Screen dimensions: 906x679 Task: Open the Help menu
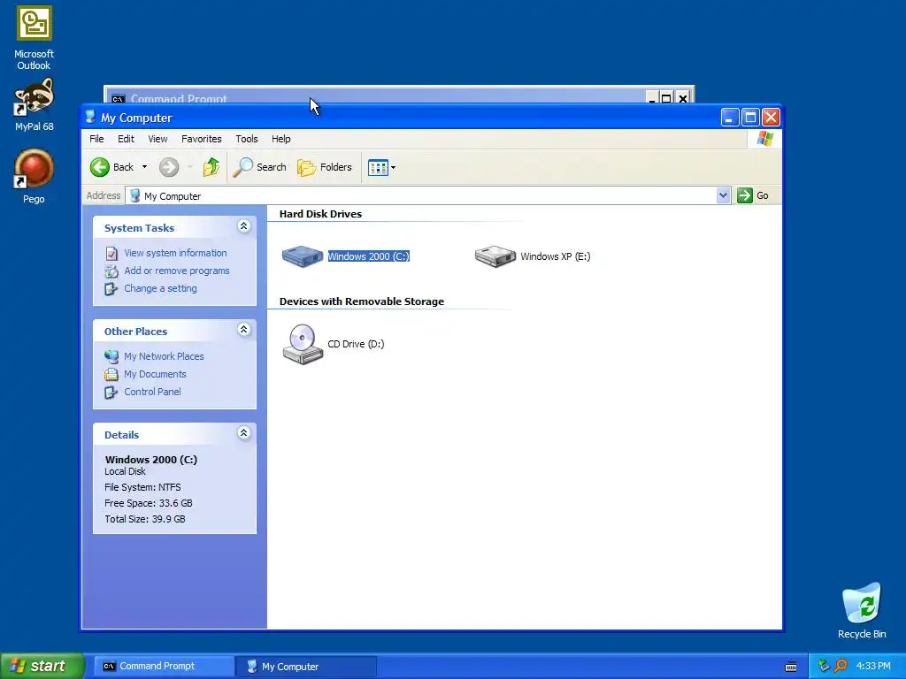pyautogui.click(x=281, y=139)
